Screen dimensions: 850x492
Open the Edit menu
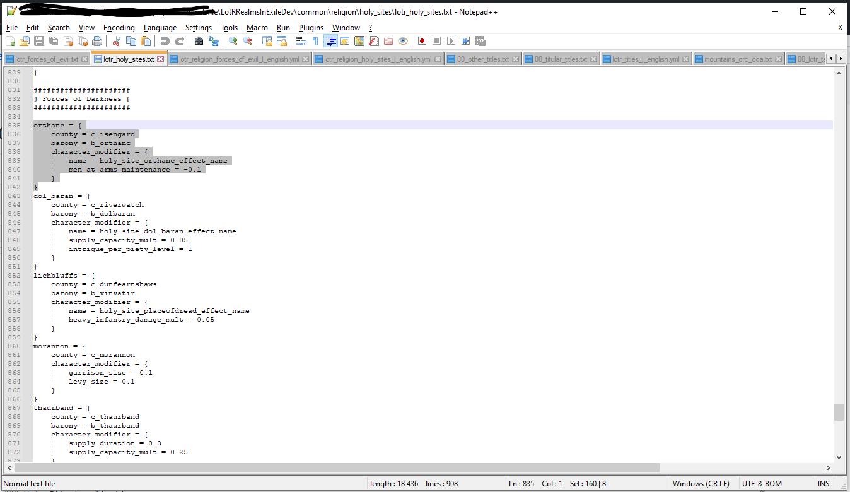point(33,28)
